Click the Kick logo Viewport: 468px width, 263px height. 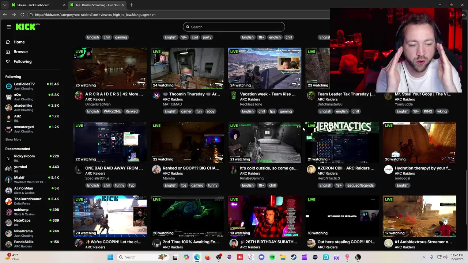[x=27, y=27]
